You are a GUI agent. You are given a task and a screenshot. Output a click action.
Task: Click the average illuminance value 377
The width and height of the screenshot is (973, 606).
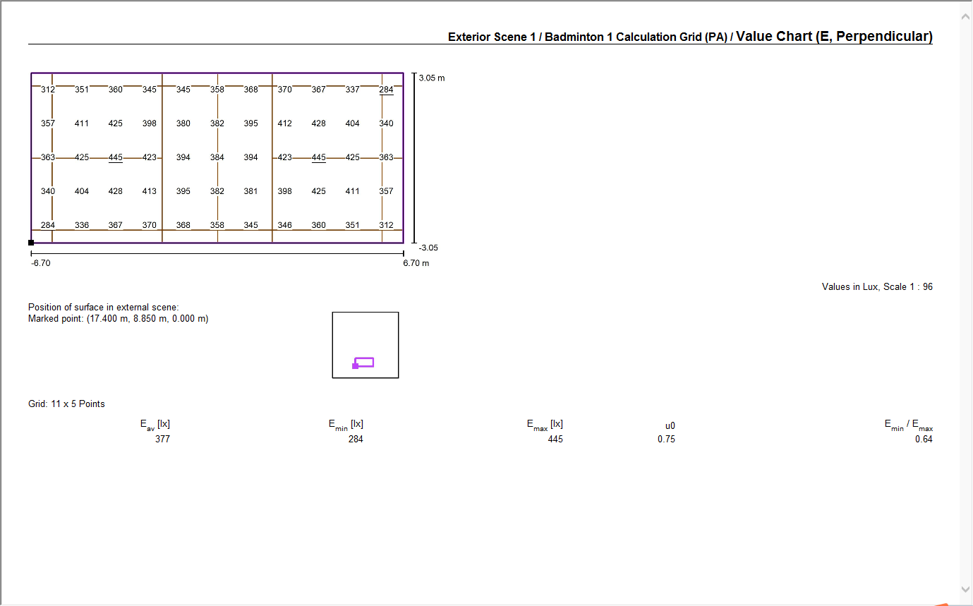162,440
